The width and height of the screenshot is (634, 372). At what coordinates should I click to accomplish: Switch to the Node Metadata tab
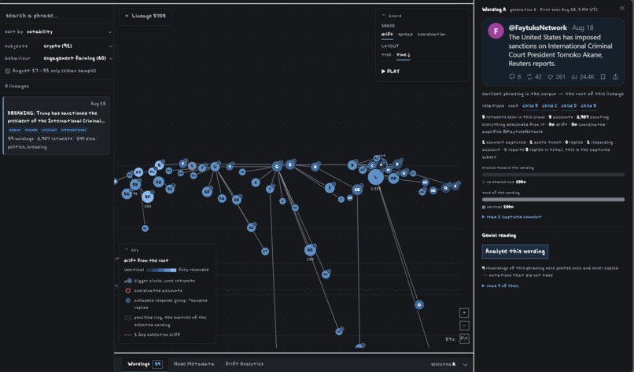pyautogui.click(x=194, y=364)
